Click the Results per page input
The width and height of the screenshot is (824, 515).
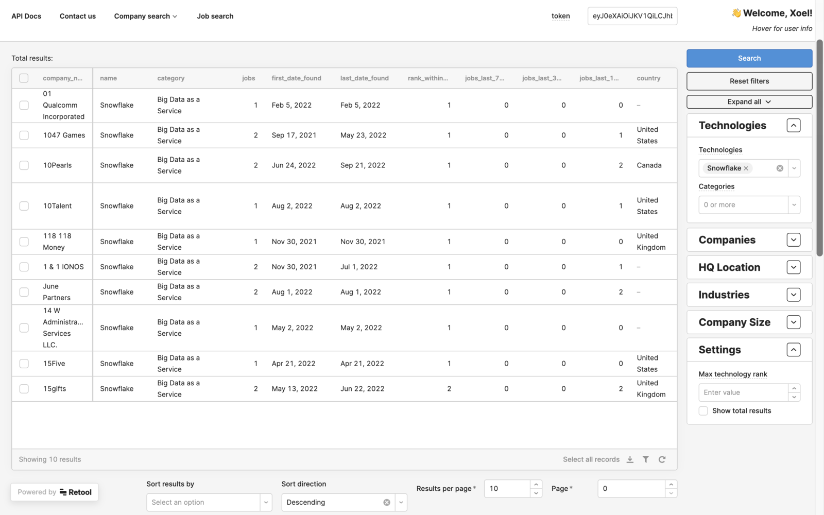pyautogui.click(x=507, y=489)
